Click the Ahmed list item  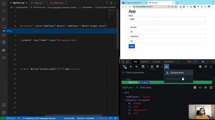pyautogui.click(x=167, y=27)
